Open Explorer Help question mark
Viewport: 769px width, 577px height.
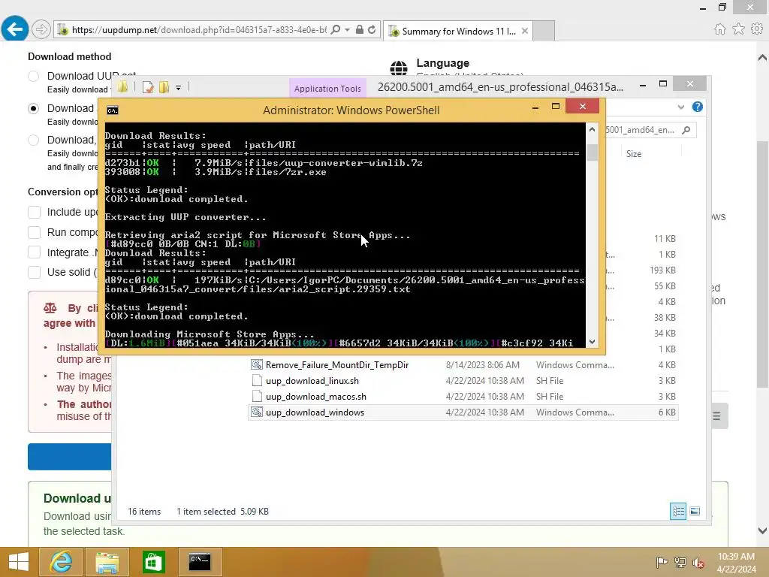click(698, 107)
